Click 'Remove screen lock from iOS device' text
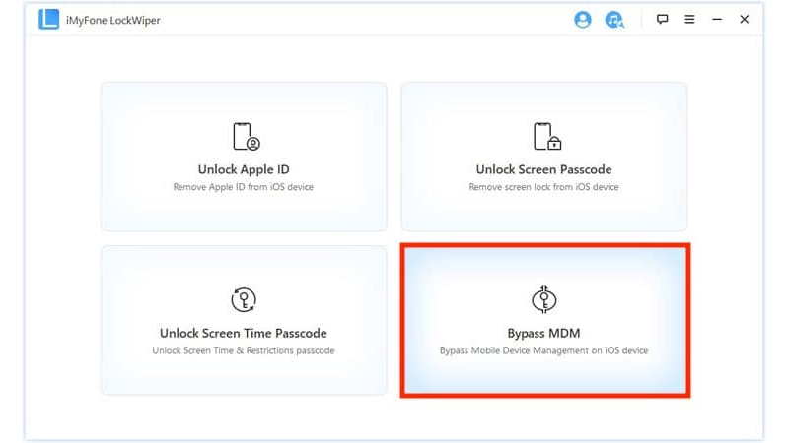Image resolution: width=789 pixels, height=443 pixels. (544, 187)
